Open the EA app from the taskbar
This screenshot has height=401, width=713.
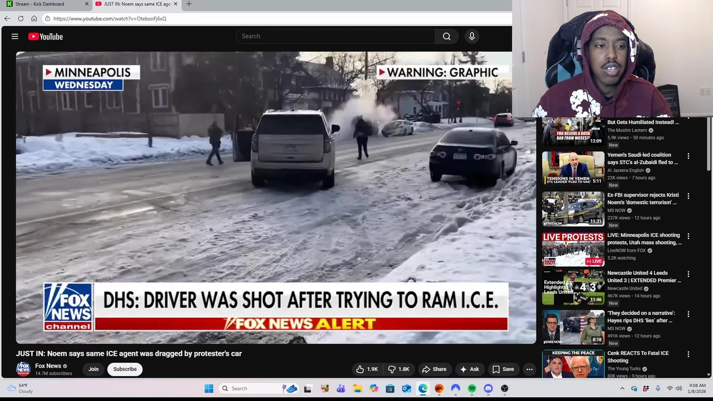click(439, 389)
